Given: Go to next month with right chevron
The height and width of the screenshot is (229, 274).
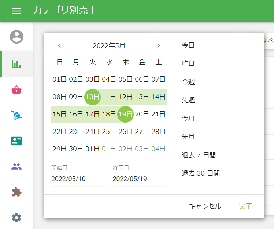Looking at the screenshot, I should 158,46.
